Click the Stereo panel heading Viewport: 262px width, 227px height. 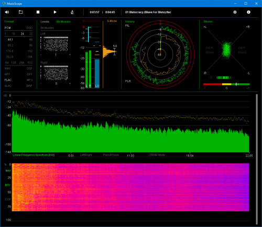click(208, 21)
